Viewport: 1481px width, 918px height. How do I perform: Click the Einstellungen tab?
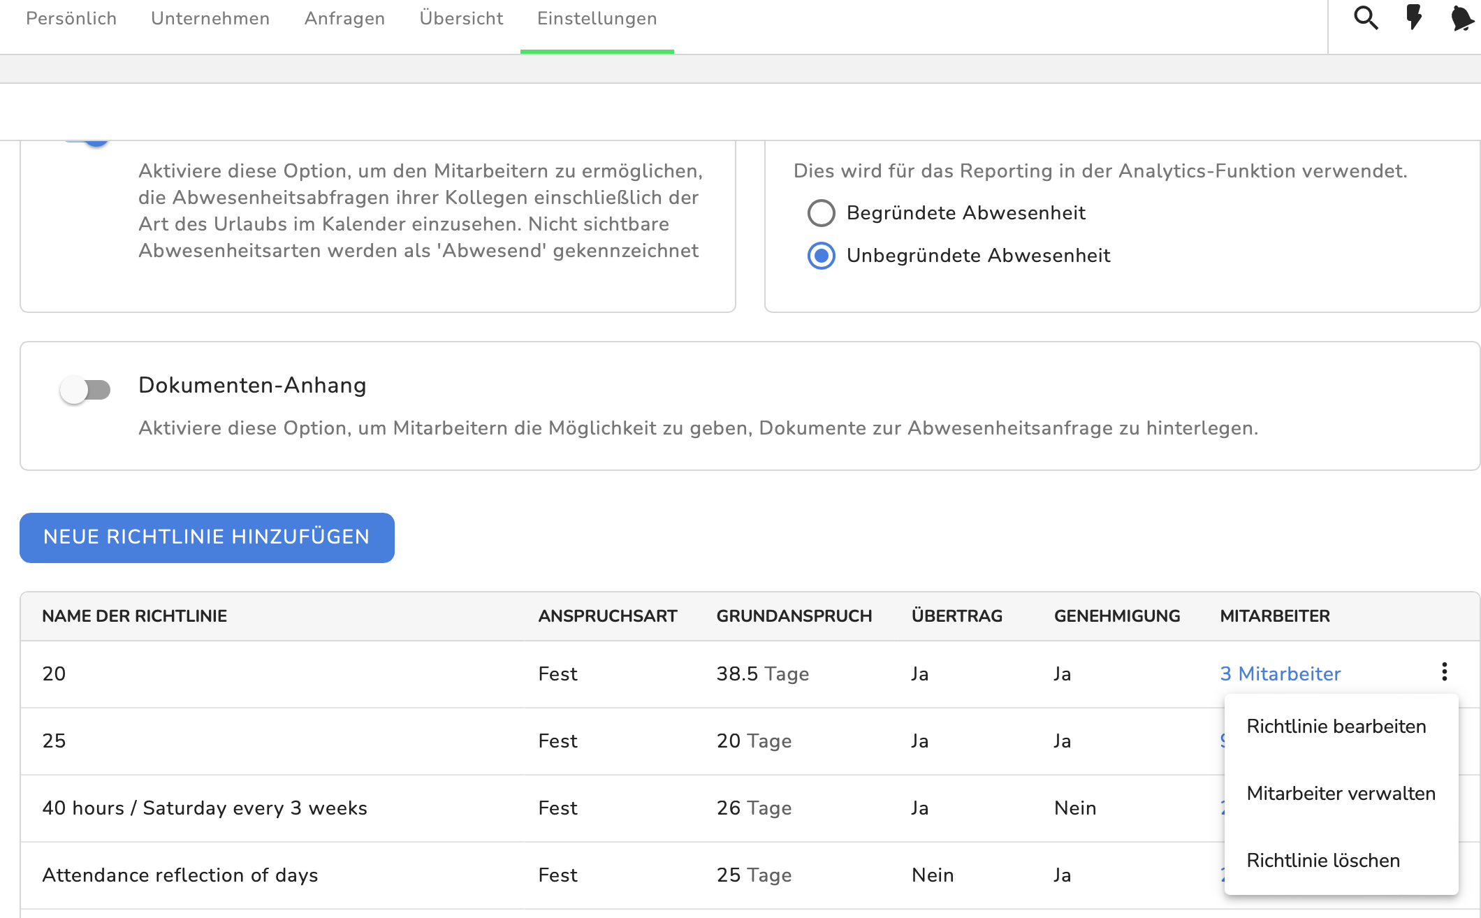click(597, 19)
